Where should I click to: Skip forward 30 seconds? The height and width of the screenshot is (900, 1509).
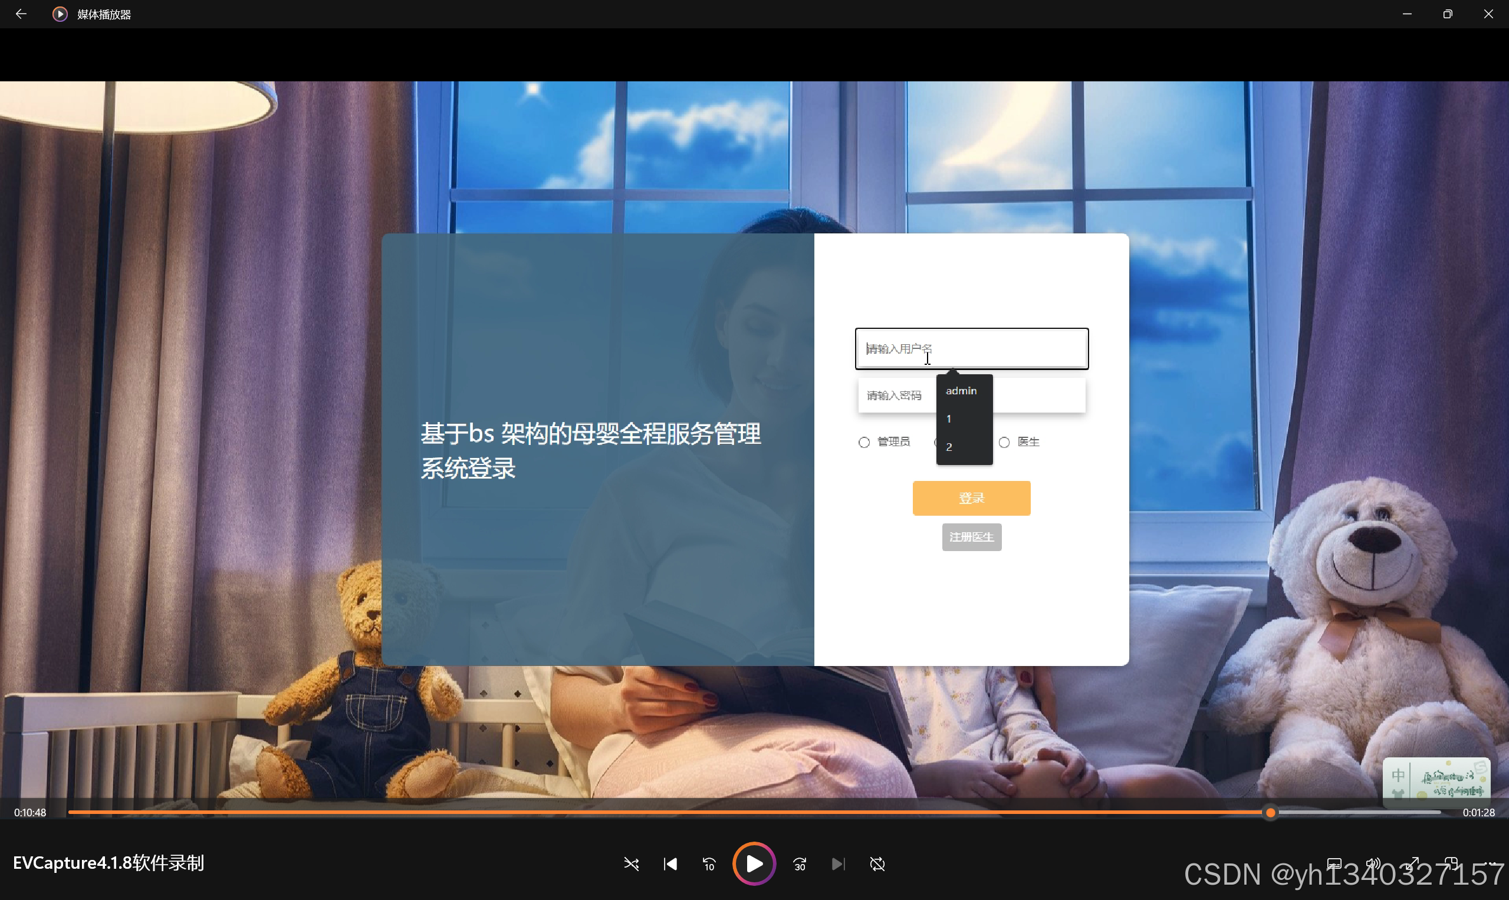(x=800, y=864)
